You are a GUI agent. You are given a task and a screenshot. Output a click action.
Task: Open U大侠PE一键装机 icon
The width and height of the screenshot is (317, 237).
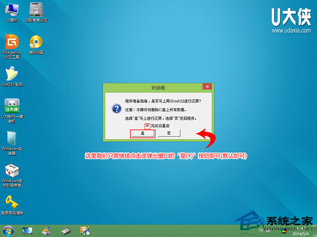pyautogui.click(x=12, y=111)
